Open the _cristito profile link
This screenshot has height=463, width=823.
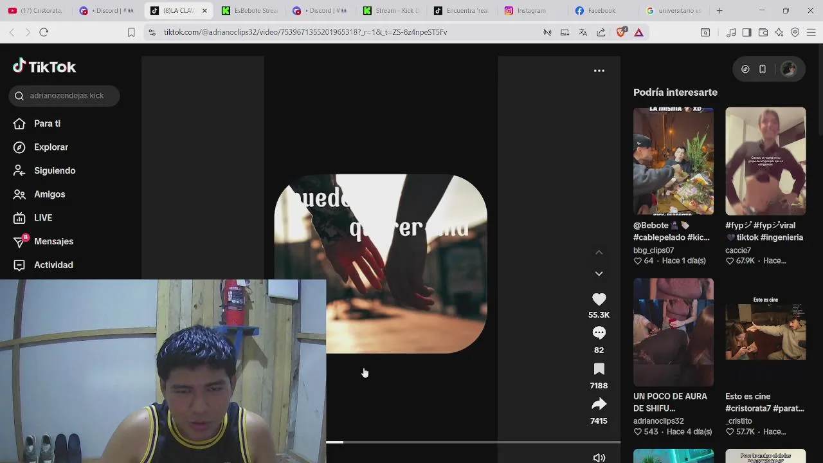point(739,421)
